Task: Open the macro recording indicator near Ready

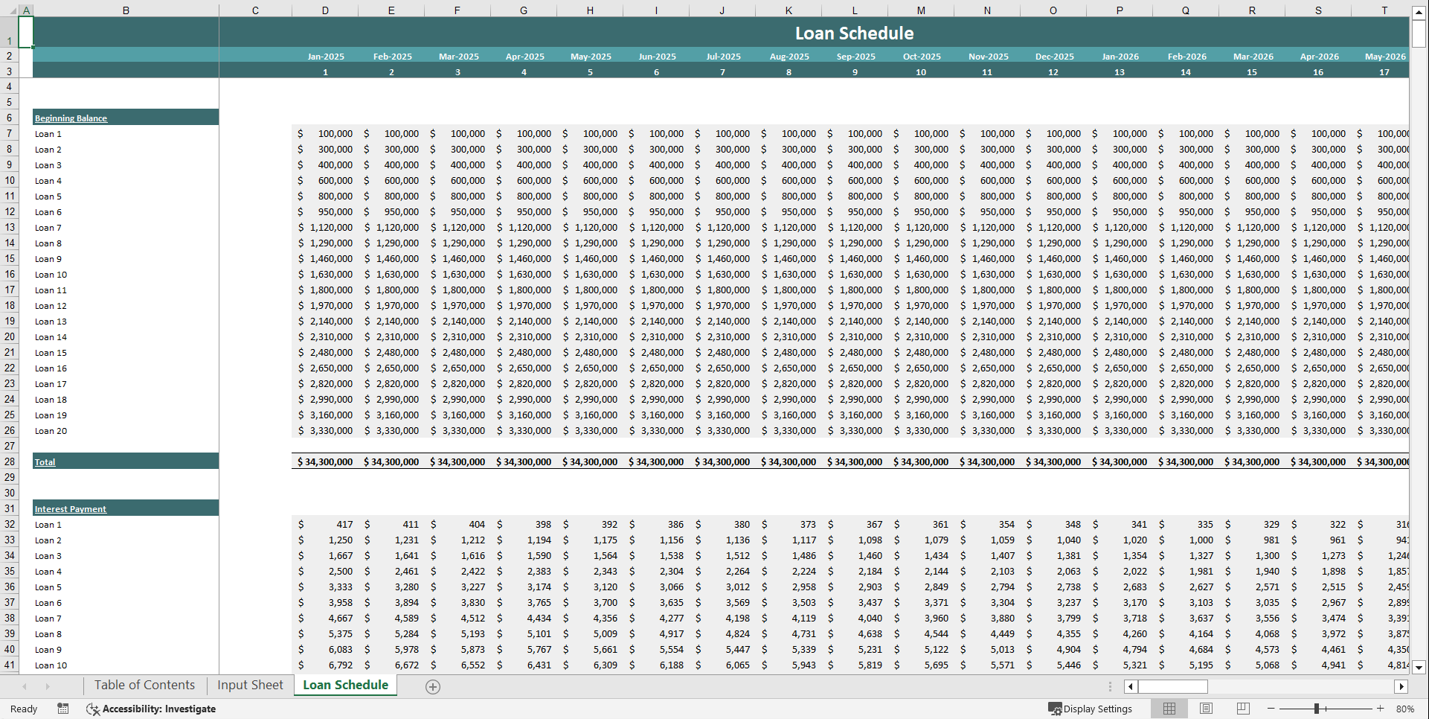Action: point(63,709)
